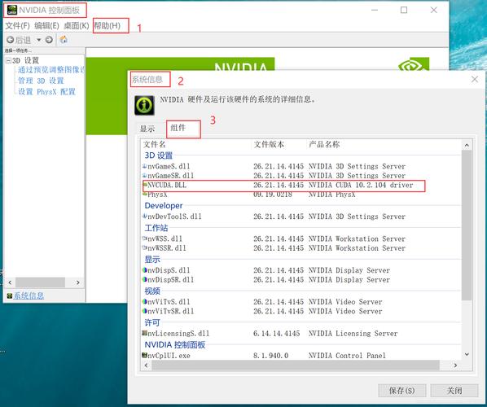Screen dimensions: 487x407
Task: Select the nvCplUI.exe row
Action: 301,356
